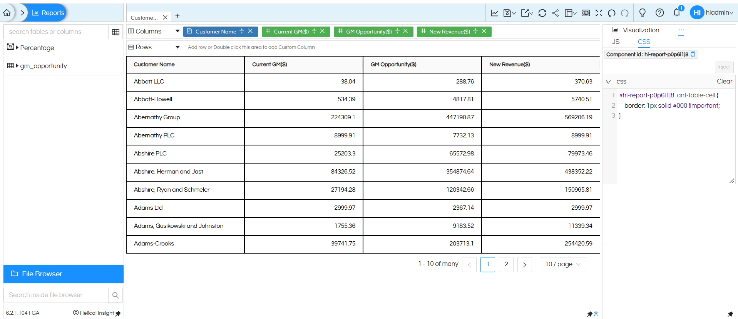Image resolution: width=738 pixels, height=319 pixels.
Task: Focus the search tables or columns field
Action: point(56,32)
